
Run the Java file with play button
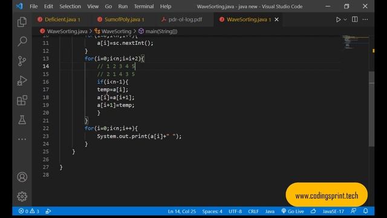point(338,19)
